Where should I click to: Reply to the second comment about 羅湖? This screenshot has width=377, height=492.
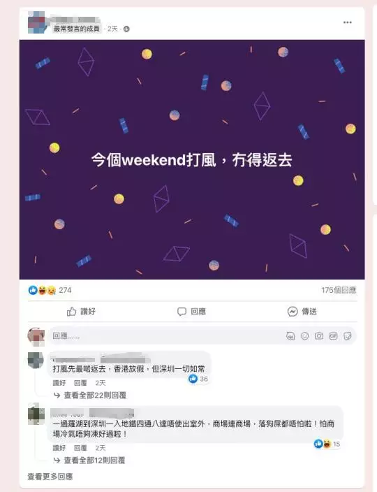[80, 448]
